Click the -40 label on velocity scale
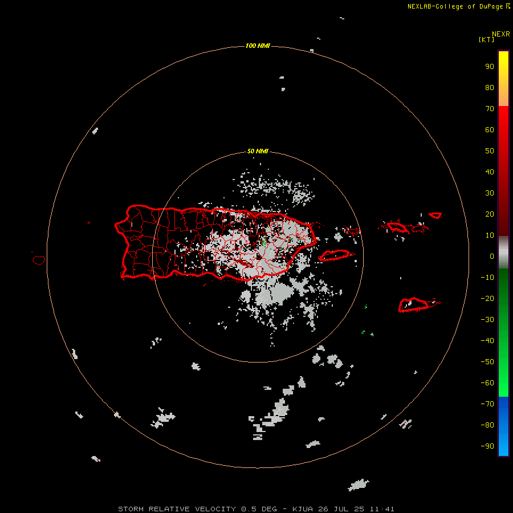The image size is (513, 513). (487, 341)
